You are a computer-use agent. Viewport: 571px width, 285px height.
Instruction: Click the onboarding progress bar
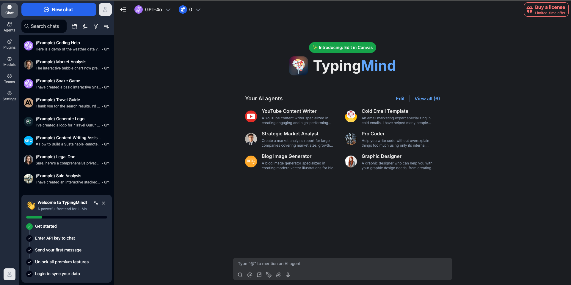click(67, 217)
